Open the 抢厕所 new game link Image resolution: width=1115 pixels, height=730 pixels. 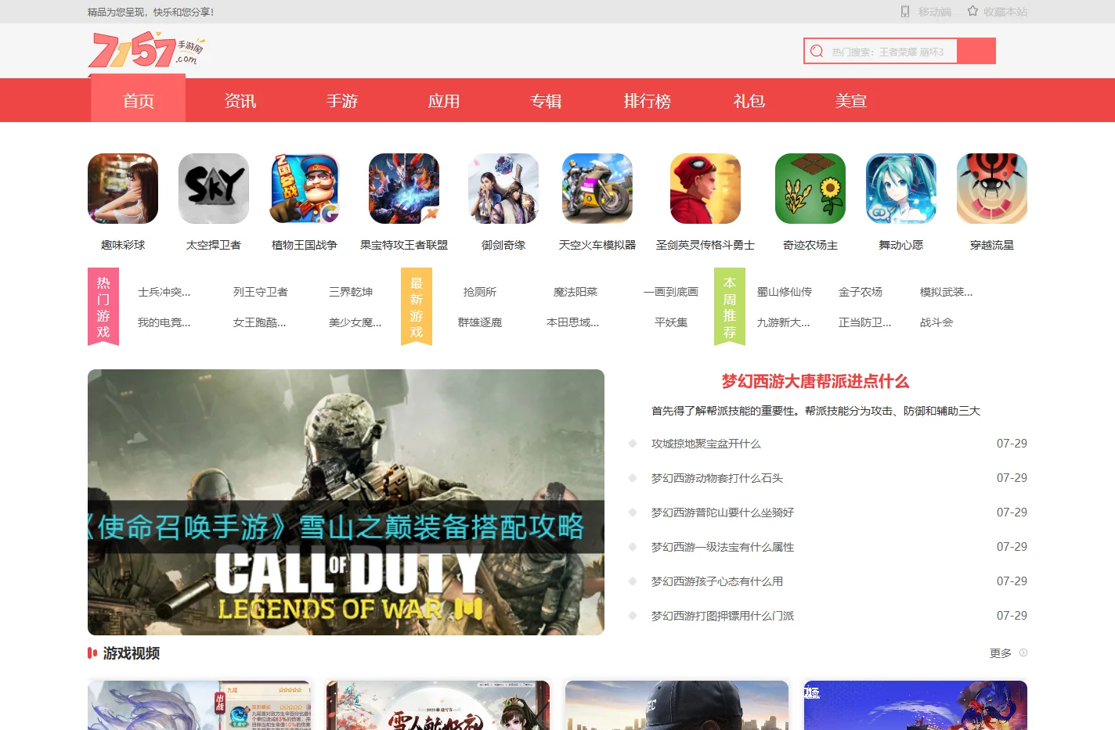pyautogui.click(x=480, y=292)
